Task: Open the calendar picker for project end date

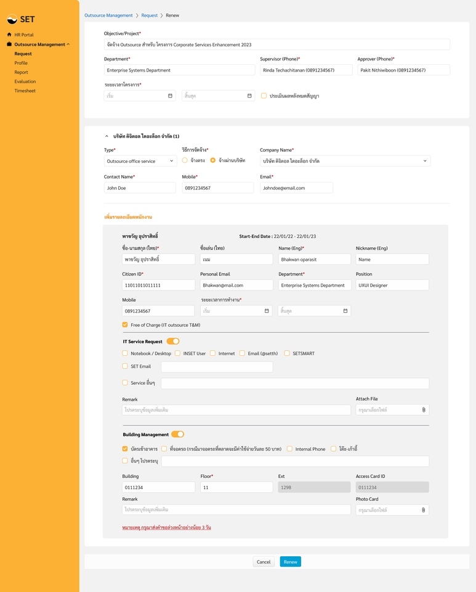Action: tap(250, 96)
